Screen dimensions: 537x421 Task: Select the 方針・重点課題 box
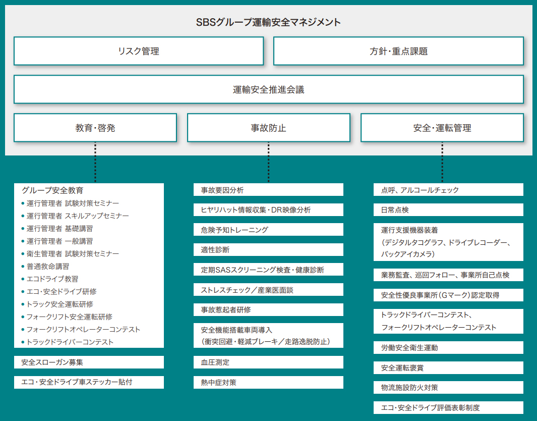tap(399, 51)
